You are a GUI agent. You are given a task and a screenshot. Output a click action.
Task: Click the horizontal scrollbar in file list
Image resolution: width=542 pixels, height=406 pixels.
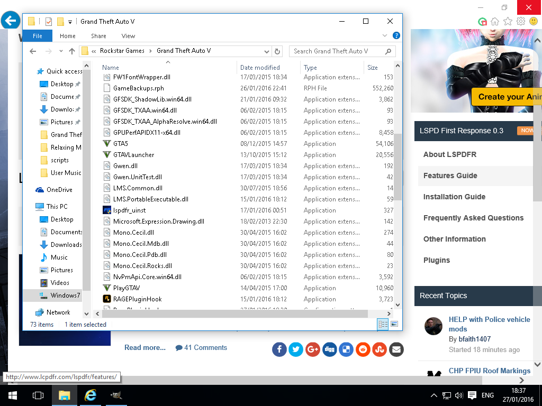click(235, 313)
